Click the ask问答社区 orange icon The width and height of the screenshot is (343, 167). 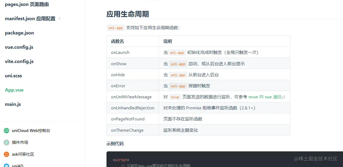tap(6, 154)
